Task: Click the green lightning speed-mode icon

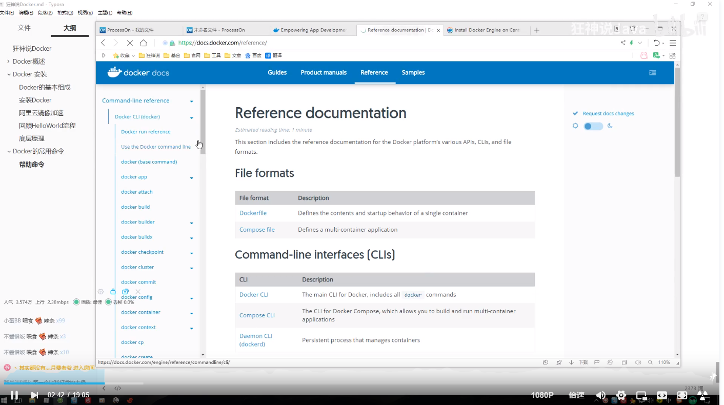Action: [x=632, y=43]
